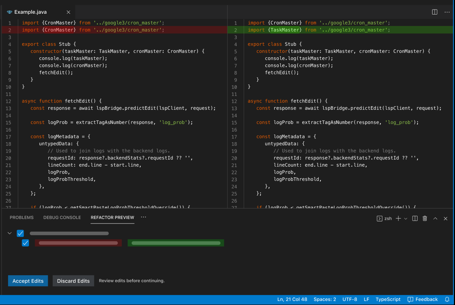
Task: Click the Discard Edits button
Action: (x=73, y=281)
